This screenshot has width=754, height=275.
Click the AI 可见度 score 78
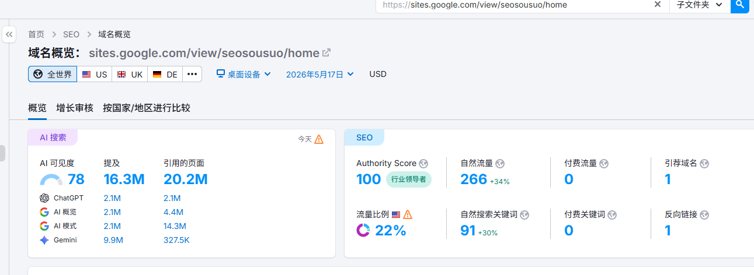[76, 179]
